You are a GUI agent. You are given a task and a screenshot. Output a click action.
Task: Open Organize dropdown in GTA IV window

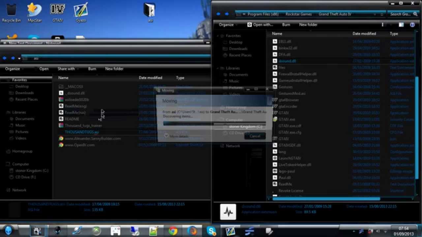228,25
